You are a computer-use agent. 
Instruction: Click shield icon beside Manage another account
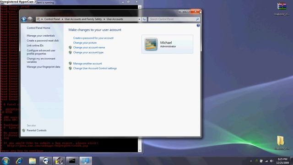(70, 64)
